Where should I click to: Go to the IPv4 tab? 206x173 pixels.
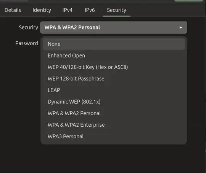pos(67,10)
